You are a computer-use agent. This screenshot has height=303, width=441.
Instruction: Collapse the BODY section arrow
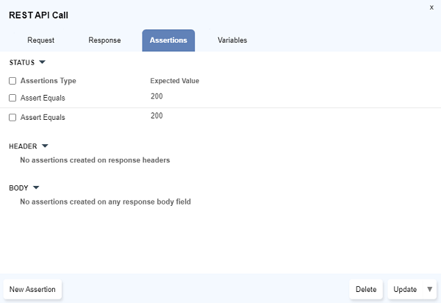[x=36, y=188]
